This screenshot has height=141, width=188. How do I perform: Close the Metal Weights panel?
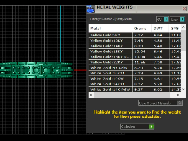pos(184,9)
